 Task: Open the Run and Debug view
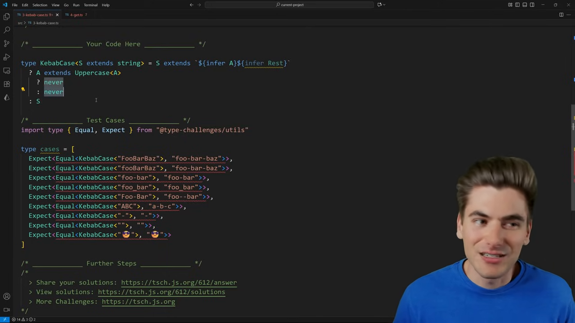[x=7, y=57]
